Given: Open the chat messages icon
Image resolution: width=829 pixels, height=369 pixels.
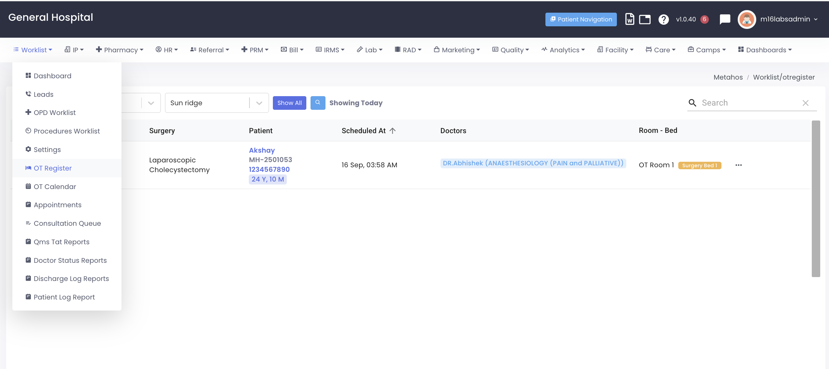Looking at the screenshot, I should click(725, 19).
